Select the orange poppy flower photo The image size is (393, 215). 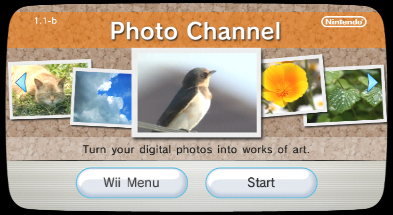point(293,86)
